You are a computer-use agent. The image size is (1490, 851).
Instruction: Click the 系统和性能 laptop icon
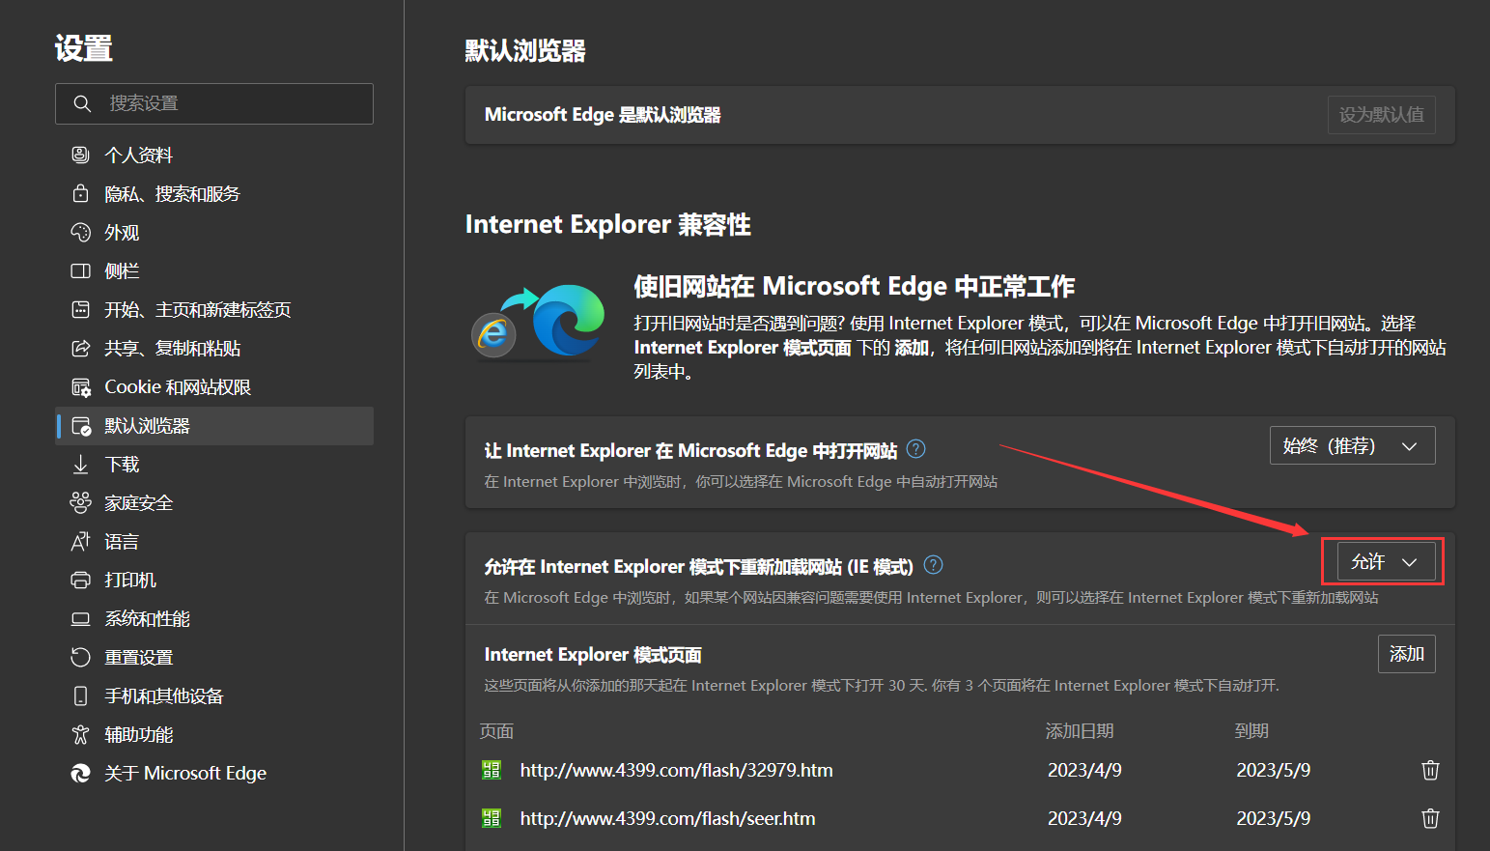tap(81, 619)
